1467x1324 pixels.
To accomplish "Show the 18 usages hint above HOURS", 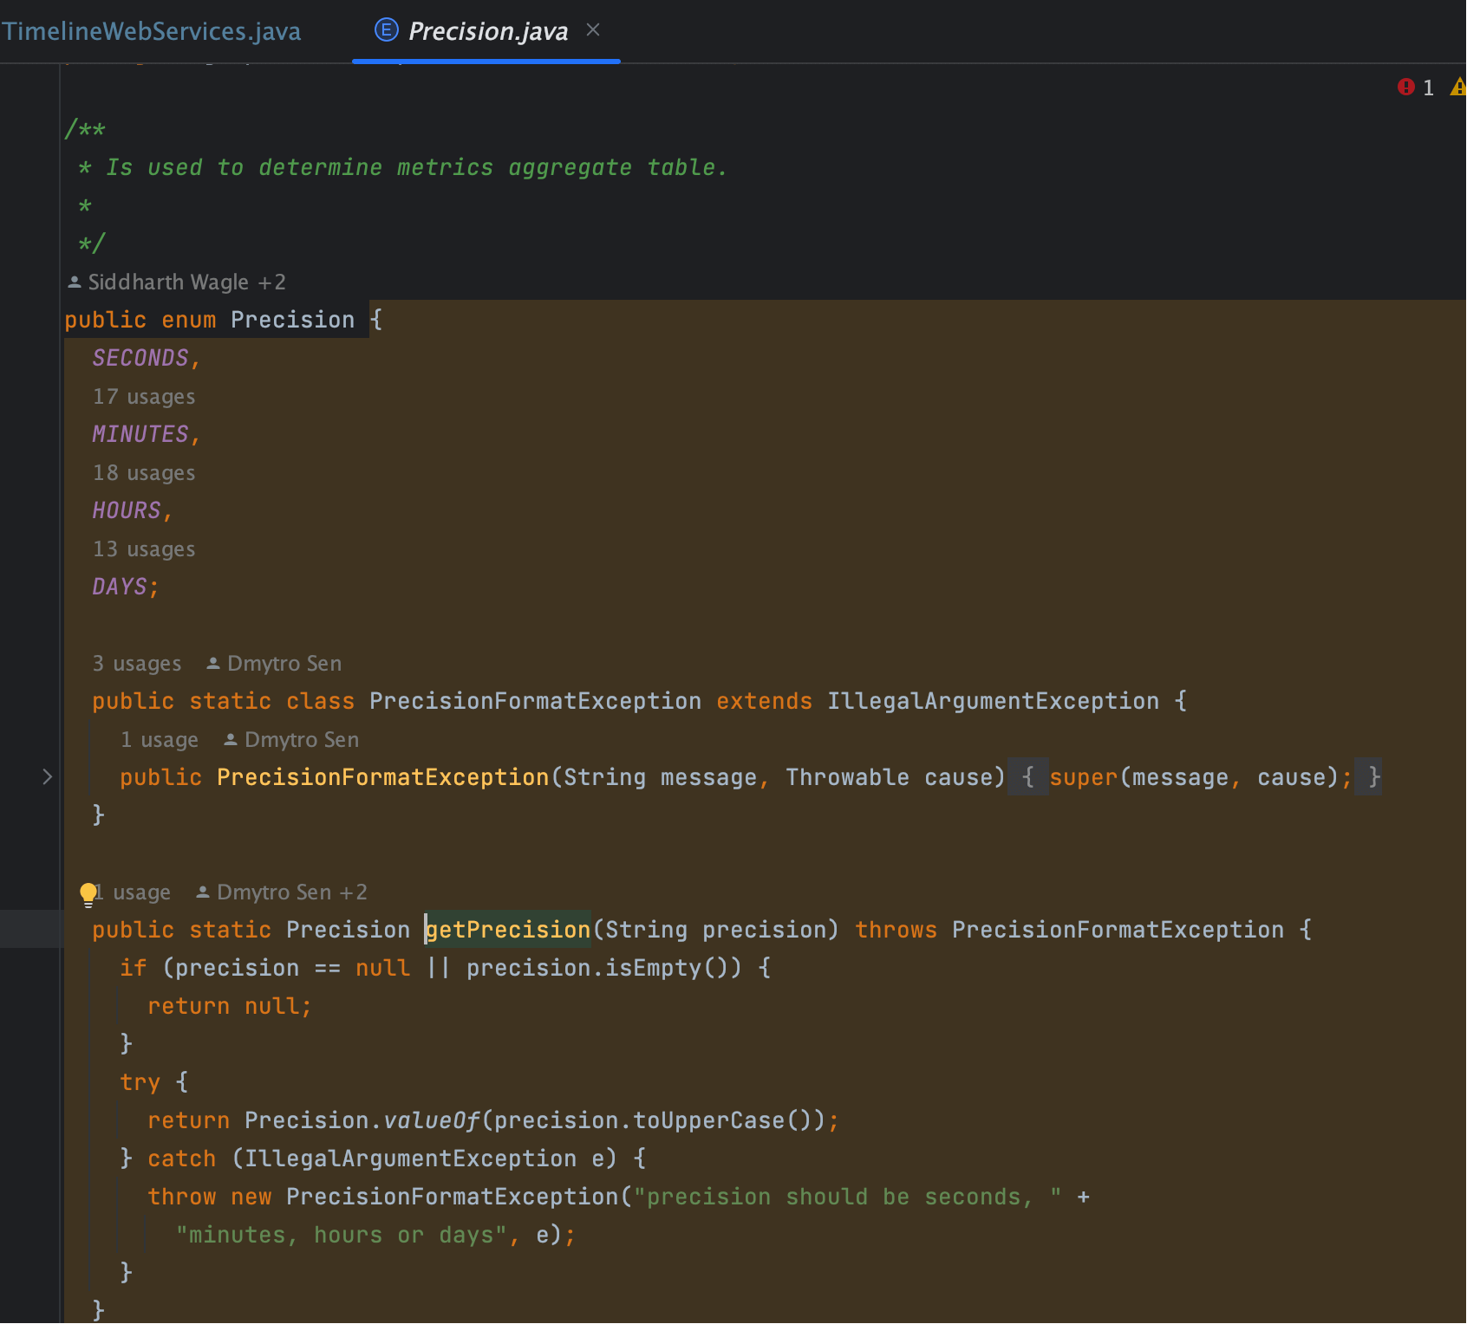I will (x=144, y=473).
